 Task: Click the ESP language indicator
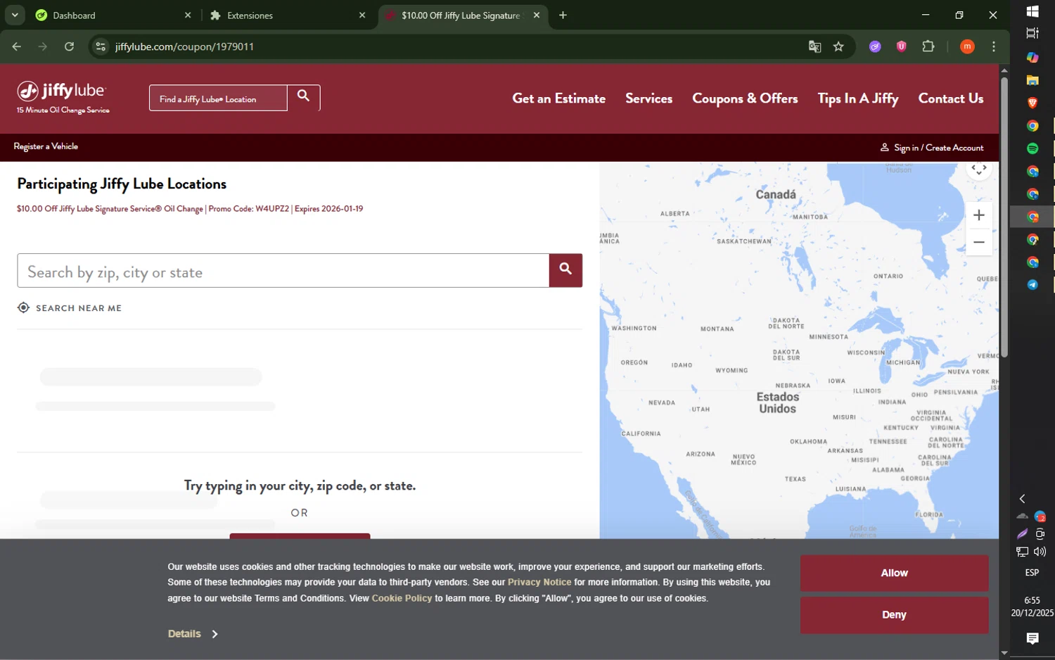point(1032,573)
